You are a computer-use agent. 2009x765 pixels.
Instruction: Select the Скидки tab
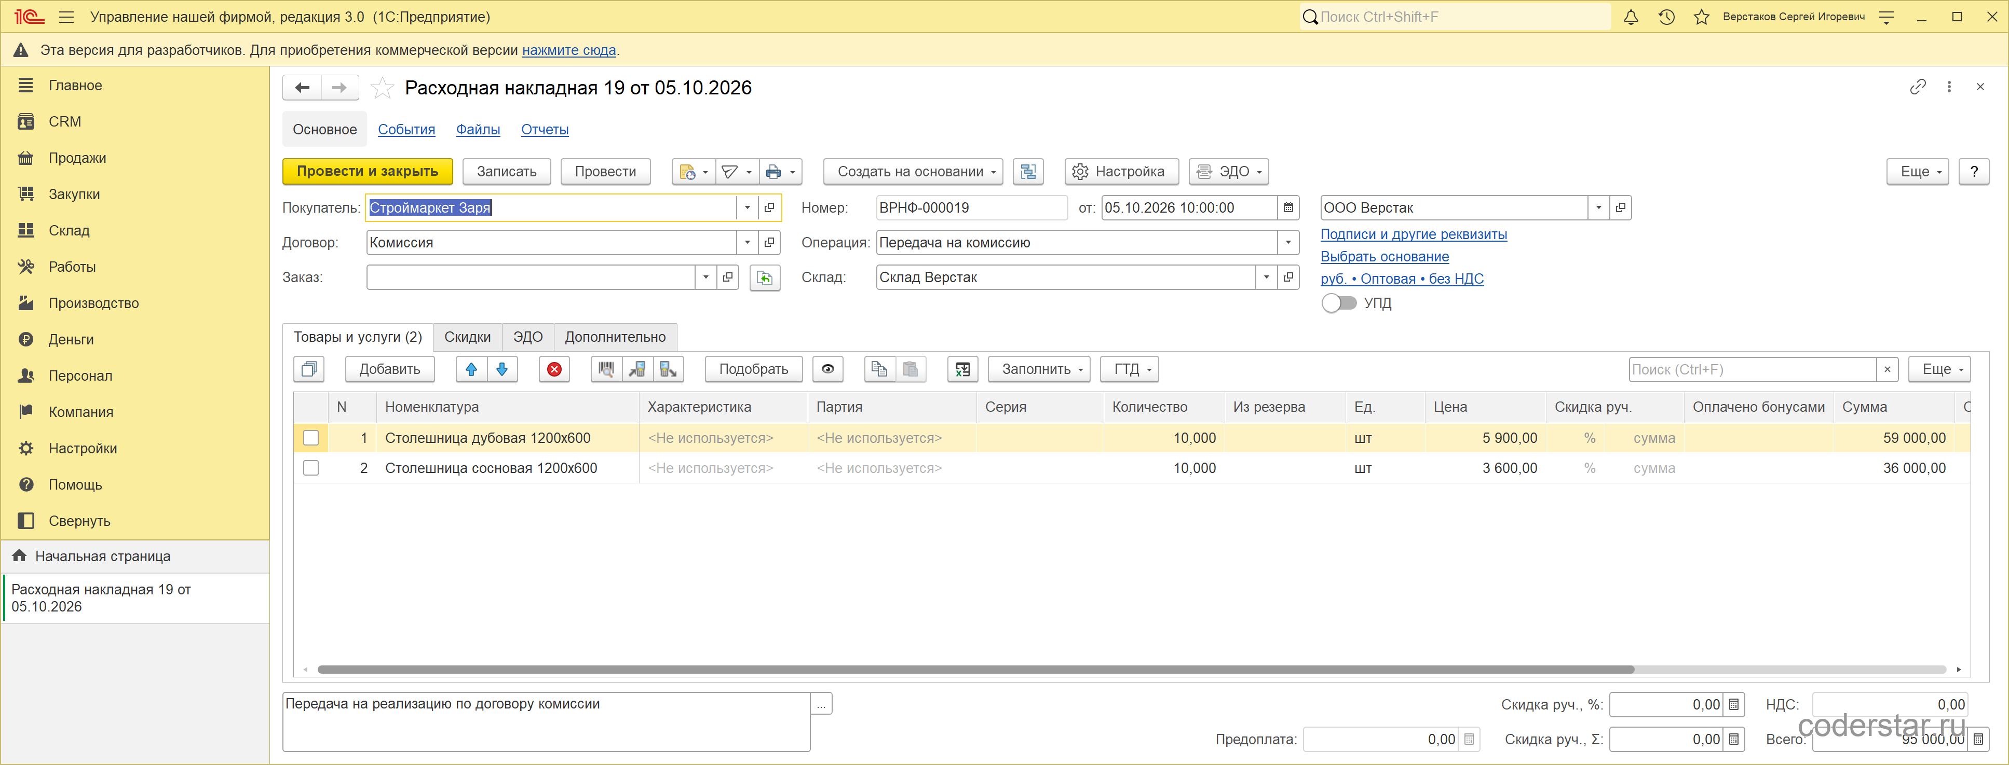click(467, 337)
